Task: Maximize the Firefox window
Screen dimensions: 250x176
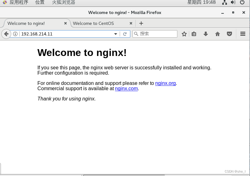Action: point(233,12)
